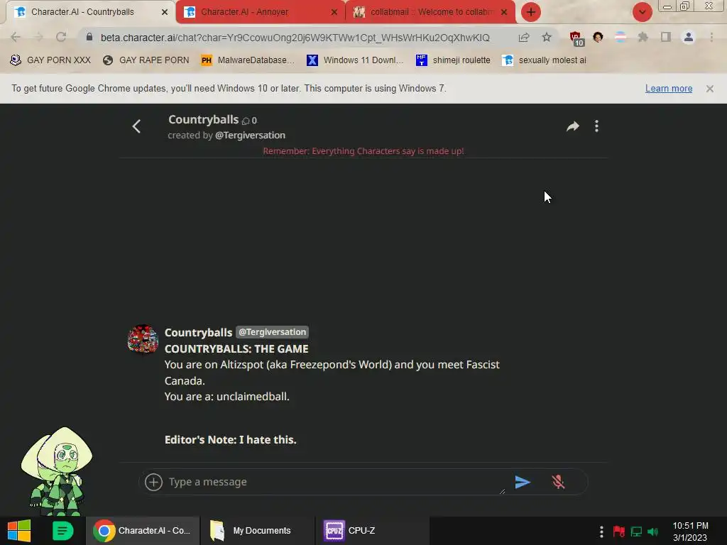Close the collabmail tab
The height and width of the screenshot is (545, 727).
click(x=504, y=12)
